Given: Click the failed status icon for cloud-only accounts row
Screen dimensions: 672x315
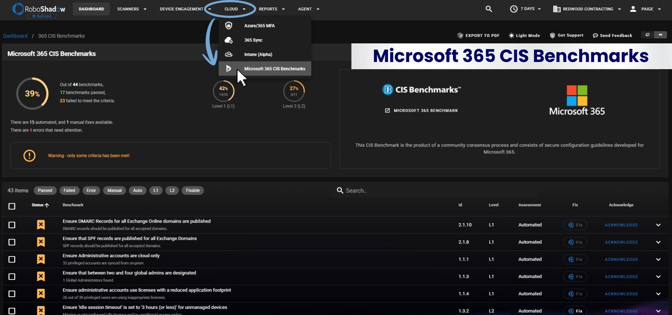Looking at the screenshot, I should pyautogui.click(x=40, y=260).
